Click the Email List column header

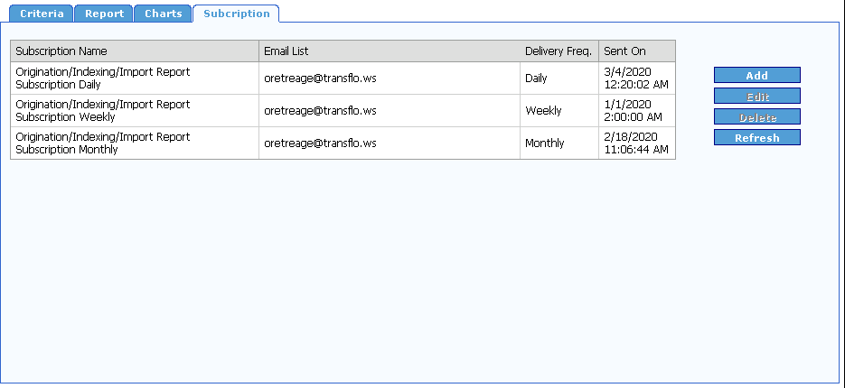(286, 51)
